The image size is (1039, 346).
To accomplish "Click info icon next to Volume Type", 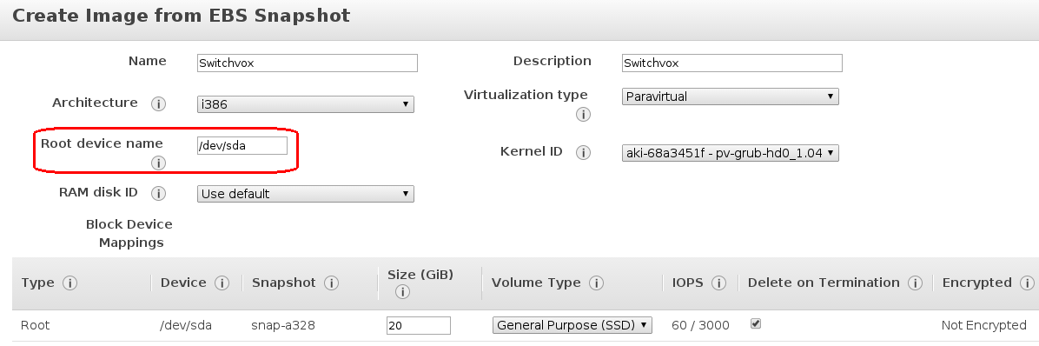I will (x=596, y=283).
